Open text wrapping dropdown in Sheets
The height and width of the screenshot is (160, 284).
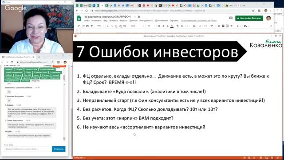(206, 26)
